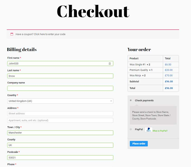Select the Check payments radio button
The image size is (191, 167).
click(131, 100)
